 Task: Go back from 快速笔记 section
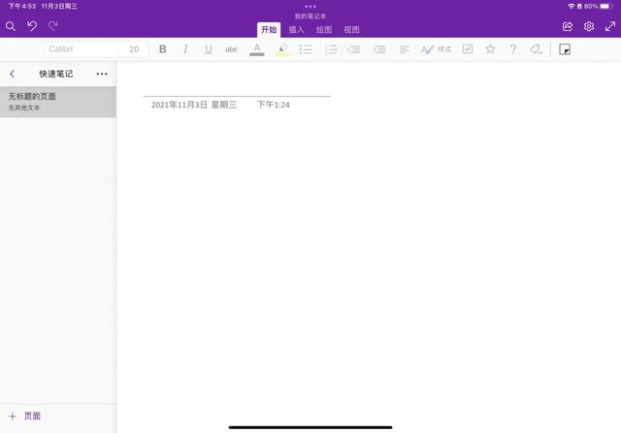[13, 74]
